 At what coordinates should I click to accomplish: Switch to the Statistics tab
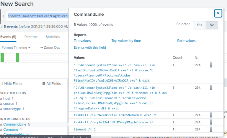(52, 37)
